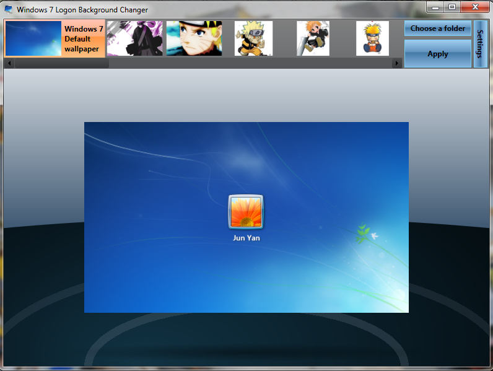Image resolution: width=493 pixels, height=371 pixels.
Task: Select the Windows 7 Default wallpaper thumbnail
Action: pyautogui.click(x=55, y=38)
